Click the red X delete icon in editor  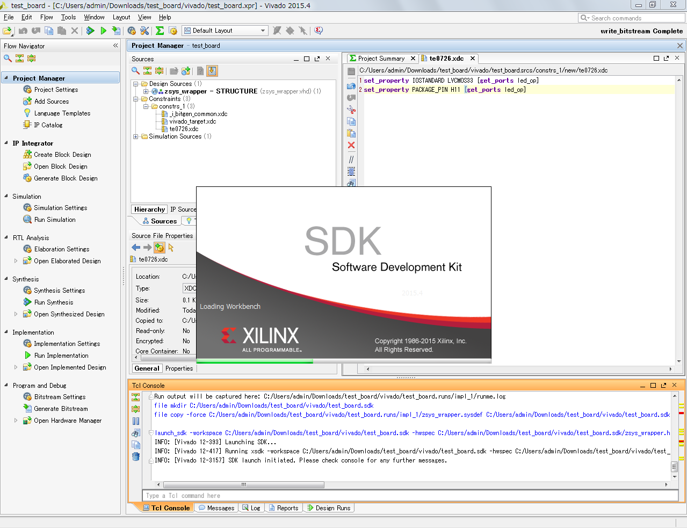click(351, 145)
